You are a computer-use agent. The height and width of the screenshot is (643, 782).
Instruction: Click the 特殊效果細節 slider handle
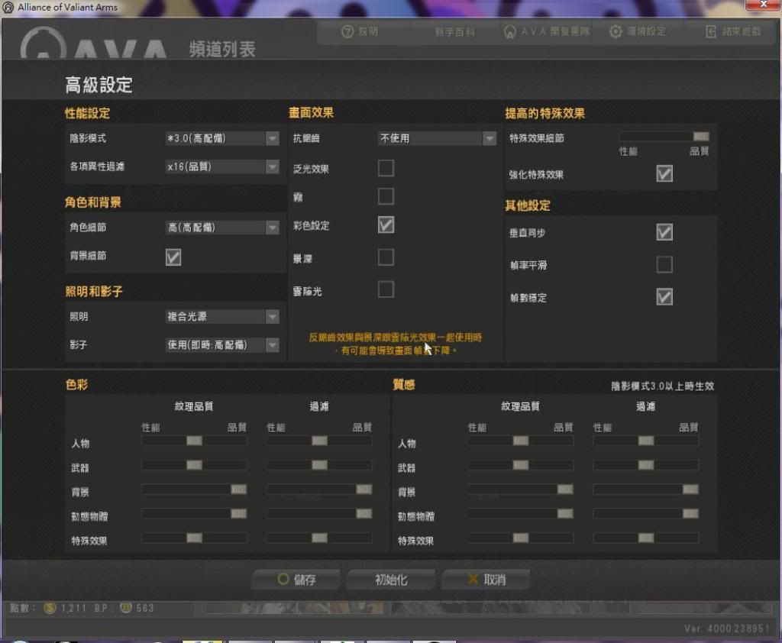tap(701, 137)
